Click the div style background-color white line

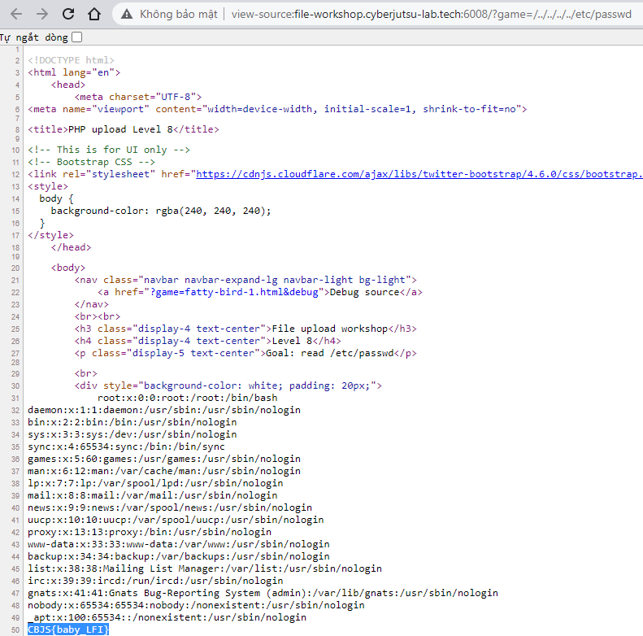pos(228,386)
